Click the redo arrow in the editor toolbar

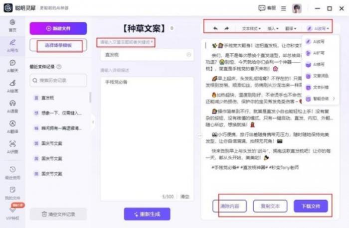(226, 28)
